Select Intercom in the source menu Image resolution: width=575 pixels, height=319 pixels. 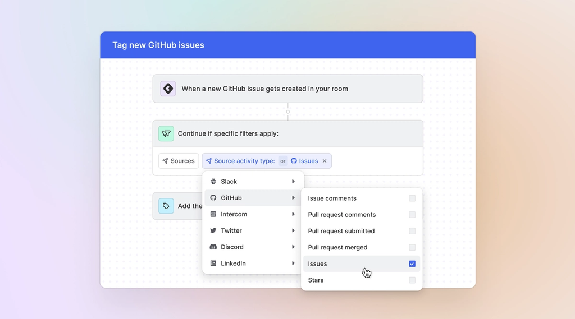(x=253, y=214)
